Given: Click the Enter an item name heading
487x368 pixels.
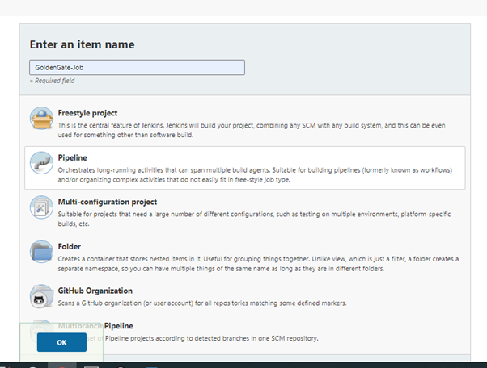Looking at the screenshot, I should point(82,44).
